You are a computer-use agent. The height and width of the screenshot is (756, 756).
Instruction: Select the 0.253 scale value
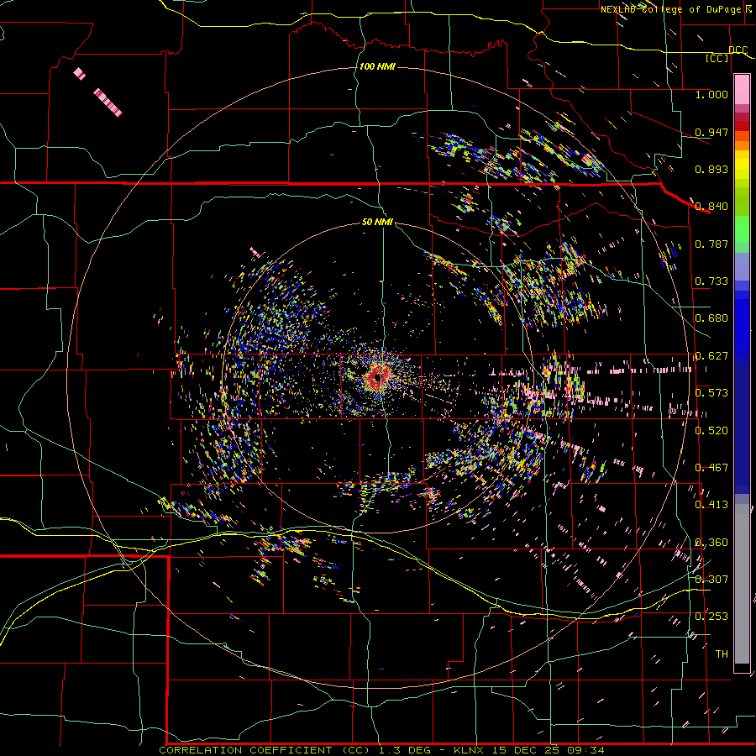click(711, 617)
